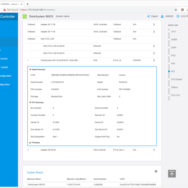Click the System Board section heading
188x188 pixels.
(x=35, y=172)
